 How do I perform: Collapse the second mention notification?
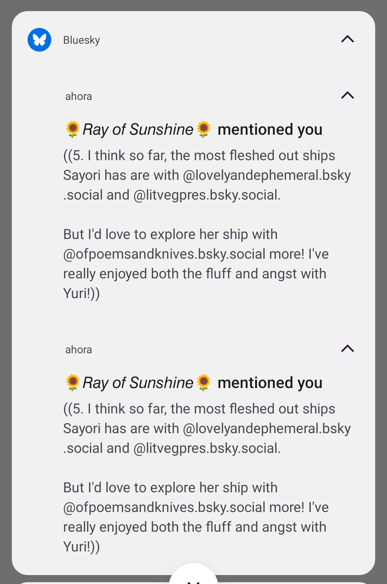coord(347,349)
